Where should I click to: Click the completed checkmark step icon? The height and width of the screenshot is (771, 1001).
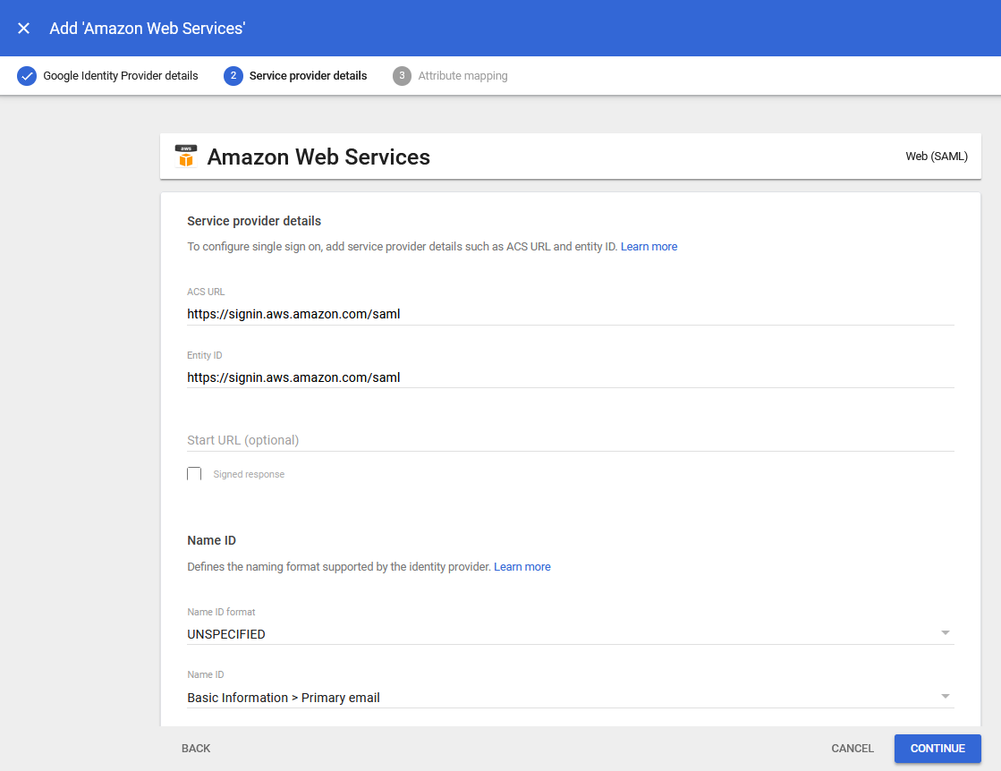[27, 76]
